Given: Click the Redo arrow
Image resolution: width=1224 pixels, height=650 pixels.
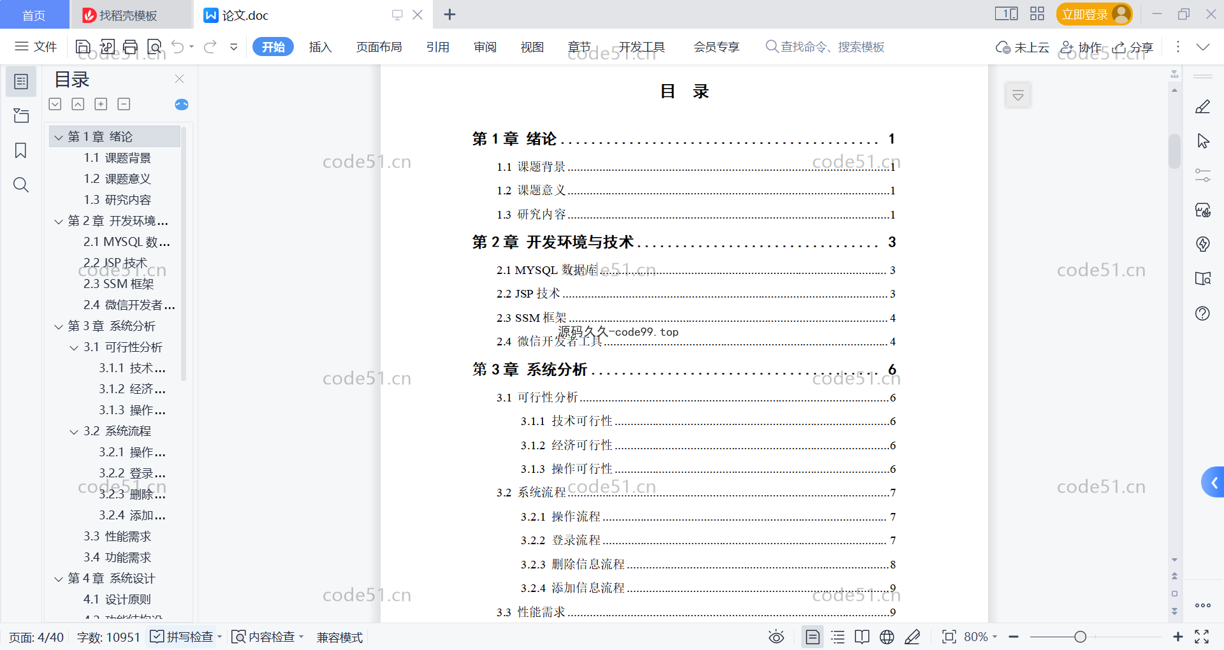Looking at the screenshot, I should [x=210, y=47].
